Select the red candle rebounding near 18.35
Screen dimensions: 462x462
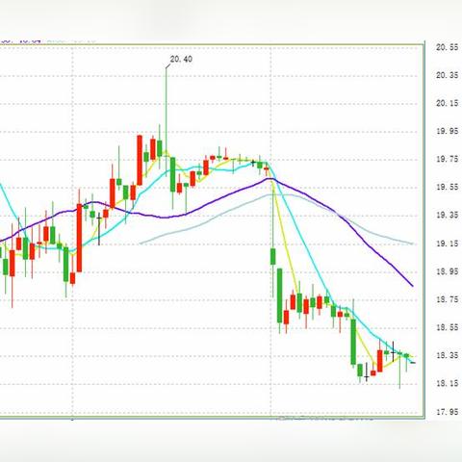tap(380, 361)
